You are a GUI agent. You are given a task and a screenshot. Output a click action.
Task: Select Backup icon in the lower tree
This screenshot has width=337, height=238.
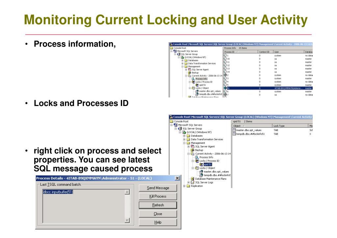point(192,150)
